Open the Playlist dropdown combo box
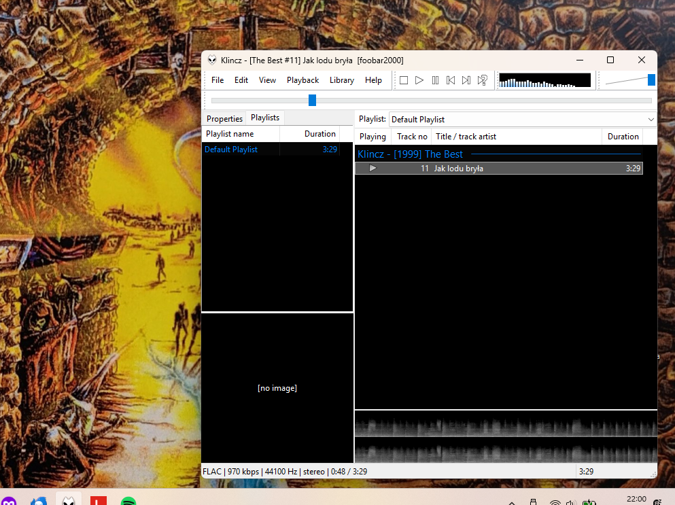 click(x=523, y=120)
